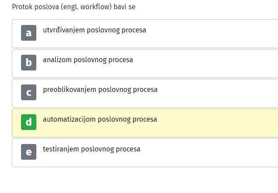This screenshot has height=193, width=278.
Task: Choose 'testiranjem poslovnog procesa' answer text
Action: pyautogui.click(x=91, y=149)
